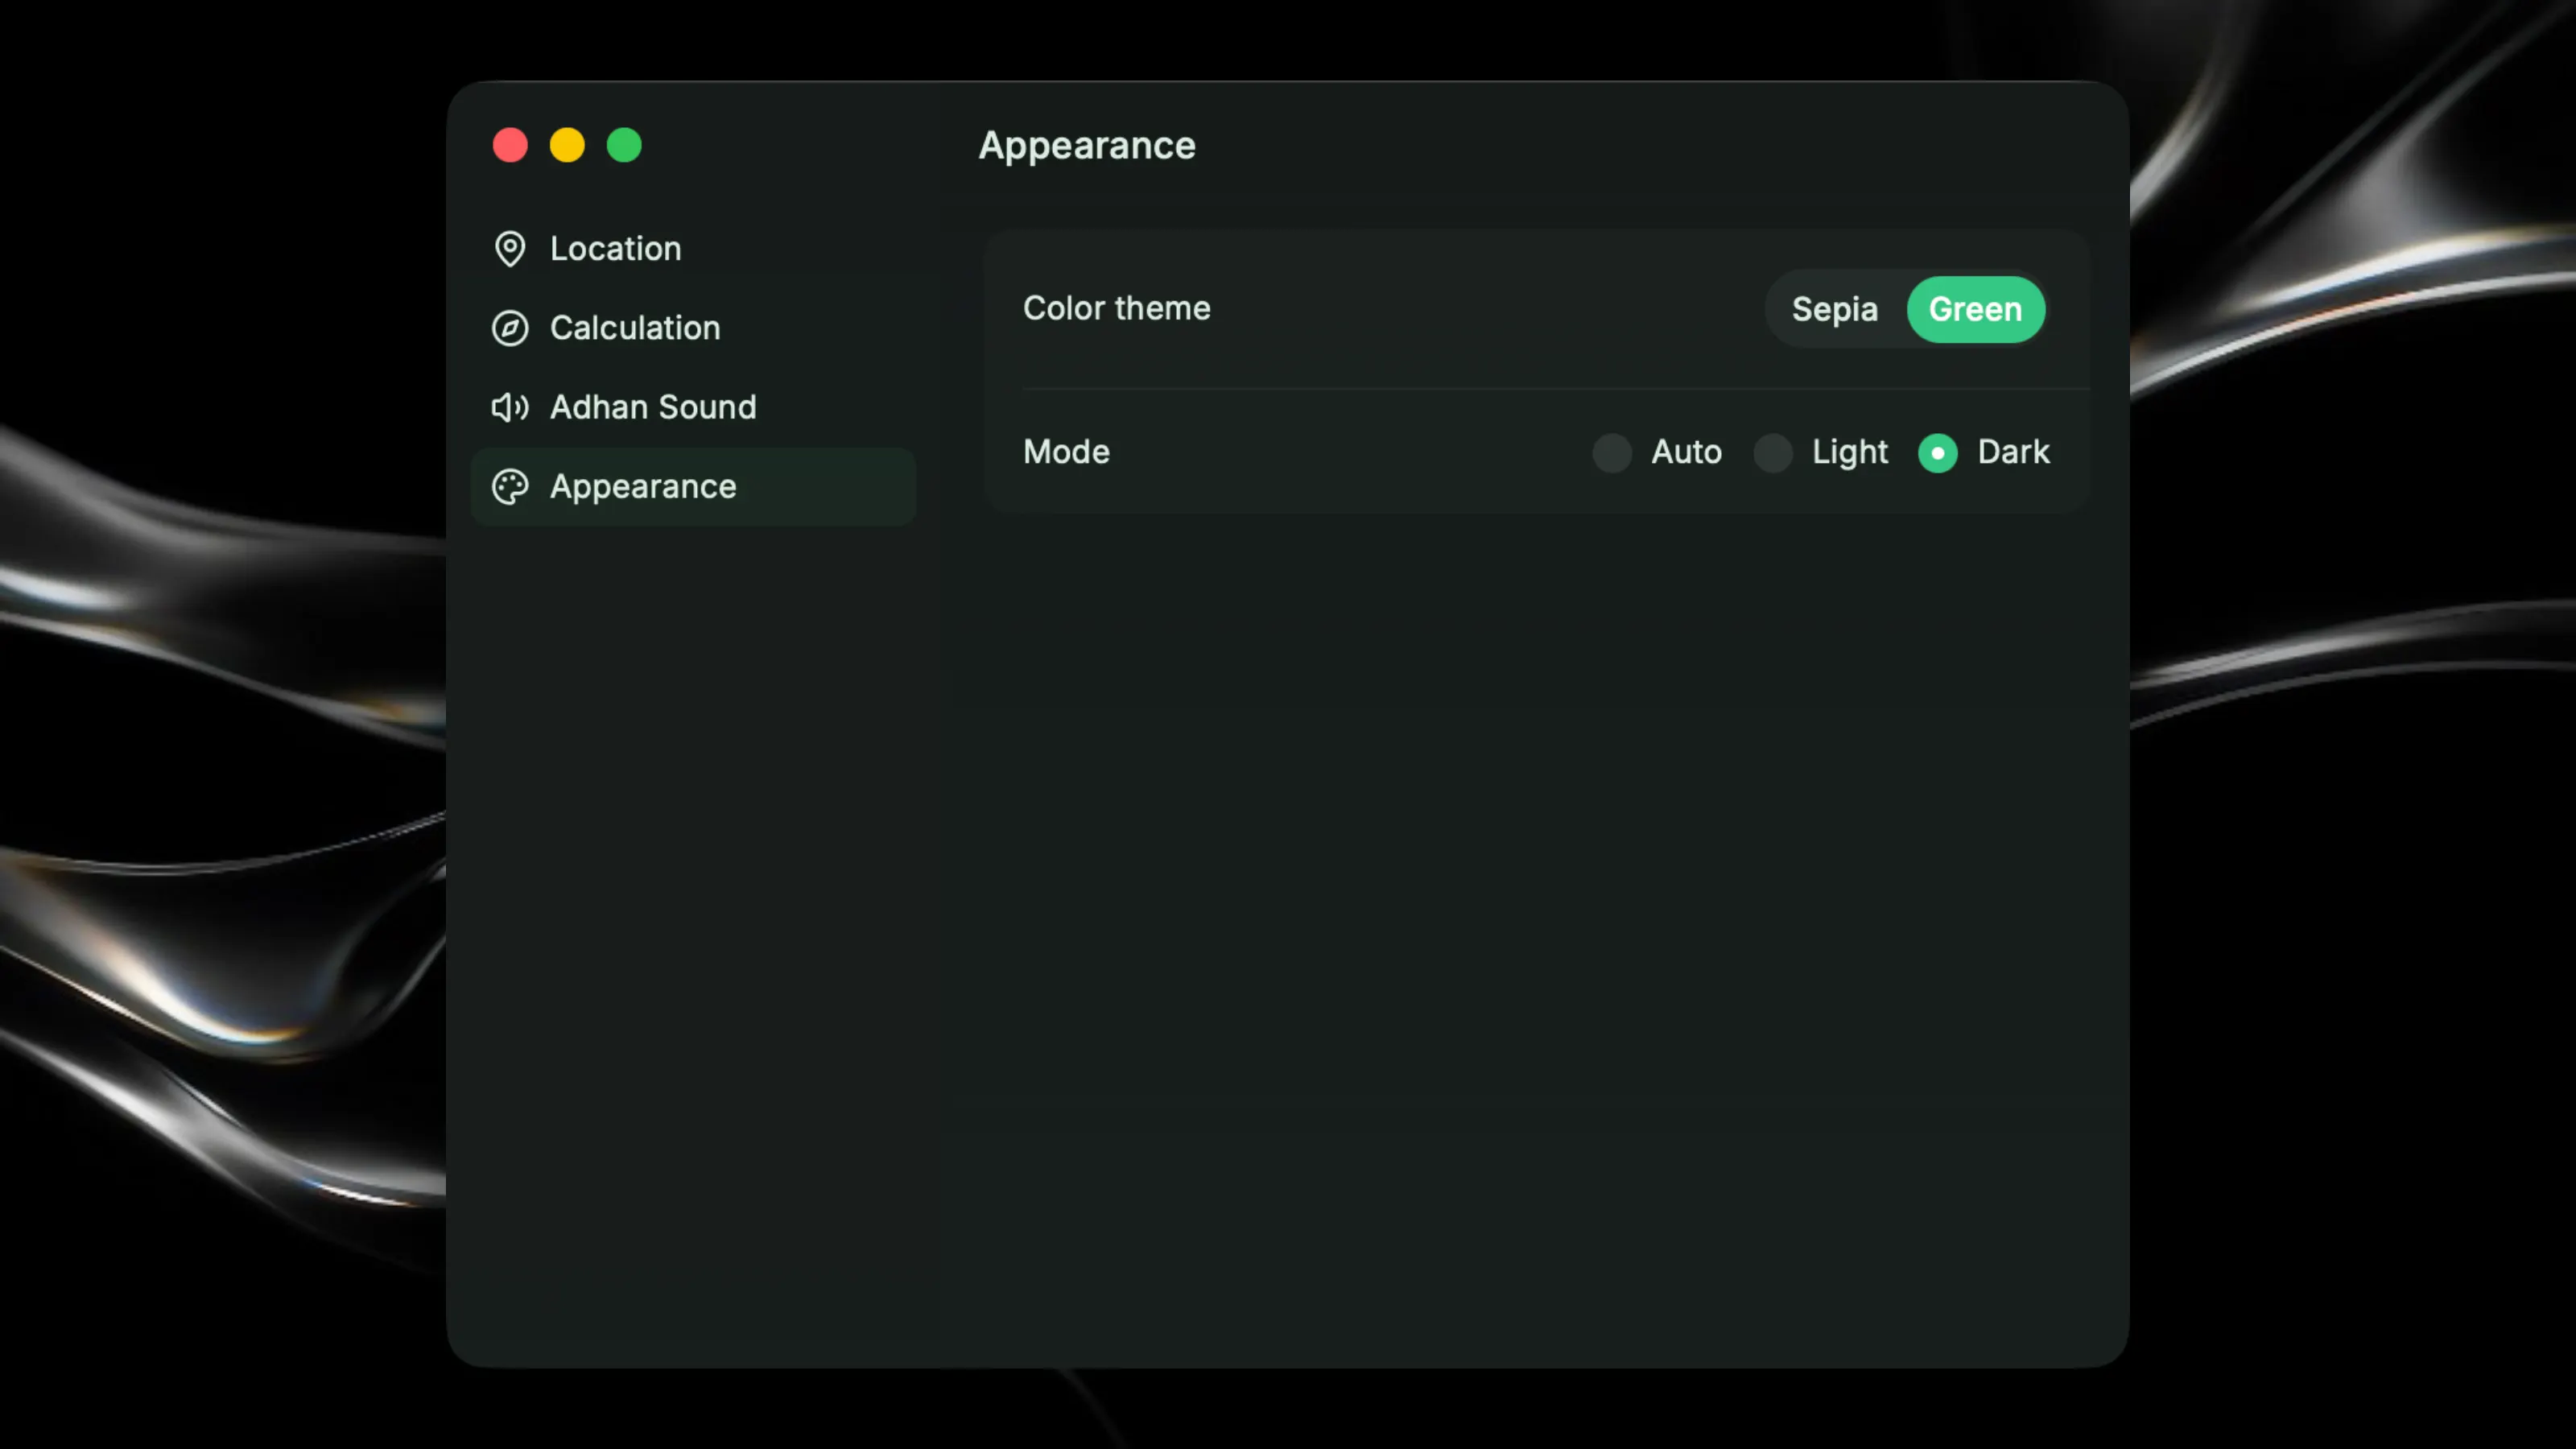Click the Adhan Sound speaker icon
The image size is (2576, 1449).
510,407
